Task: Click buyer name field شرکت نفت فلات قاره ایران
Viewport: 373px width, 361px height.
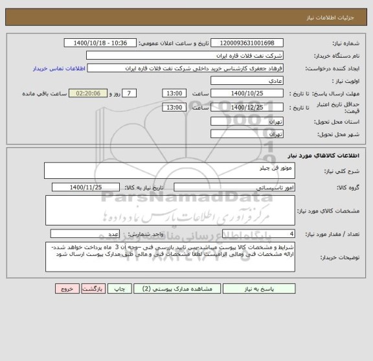Action: [x=185, y=56]
